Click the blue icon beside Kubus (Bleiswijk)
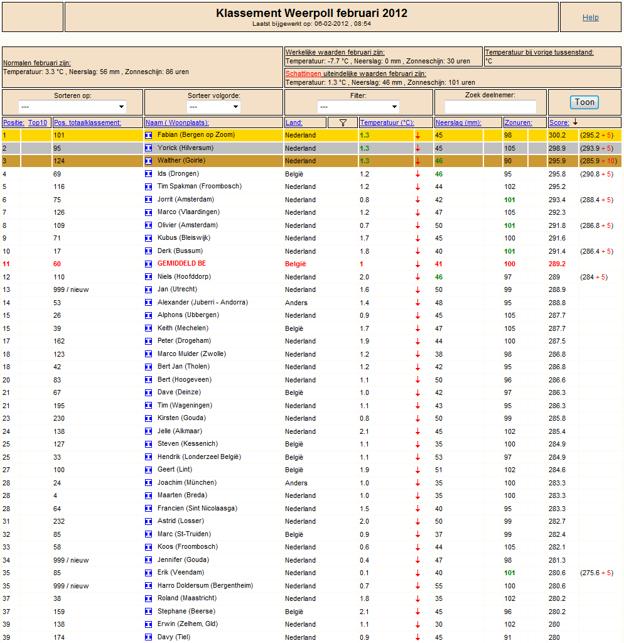The width and height of the screenshot is (624, 643). (148, 238)
